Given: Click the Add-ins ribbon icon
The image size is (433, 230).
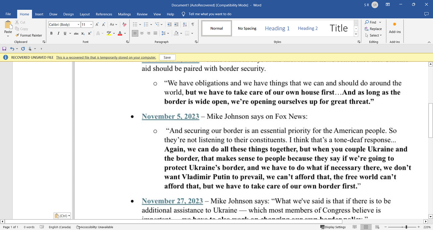Looking at the screenshot, I should [x=395, y=27].
